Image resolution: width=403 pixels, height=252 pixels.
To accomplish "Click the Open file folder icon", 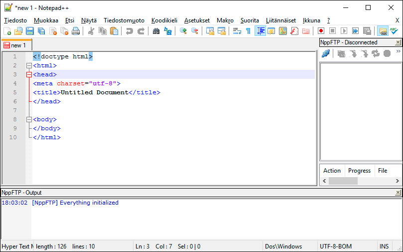I will [x=18, y=31].
